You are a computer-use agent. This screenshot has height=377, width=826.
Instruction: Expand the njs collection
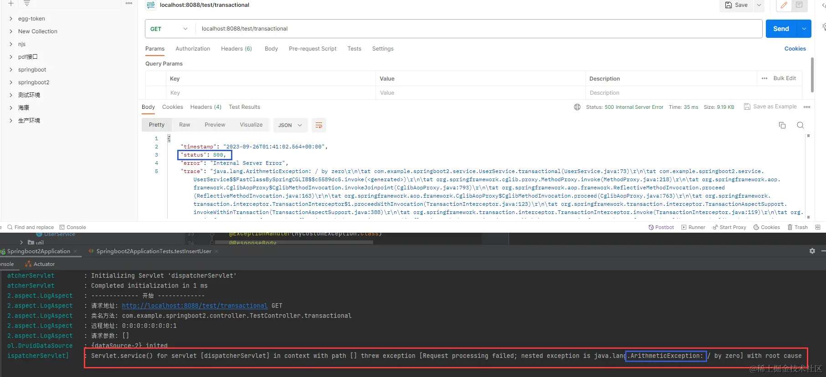coord(11,44)
